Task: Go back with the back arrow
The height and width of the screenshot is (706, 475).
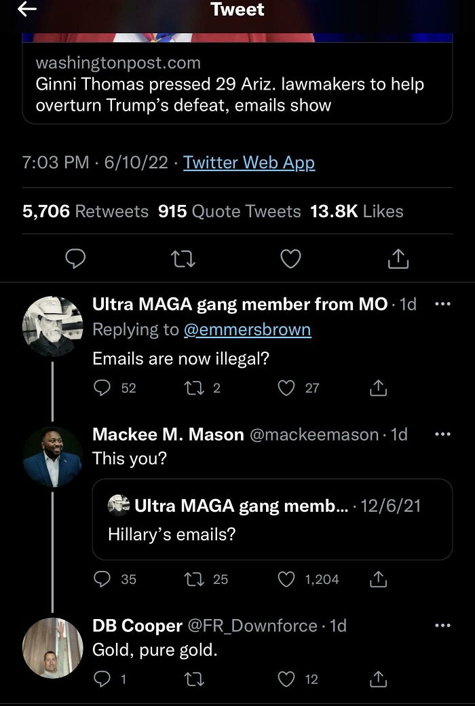Action: tap(26, 10)
